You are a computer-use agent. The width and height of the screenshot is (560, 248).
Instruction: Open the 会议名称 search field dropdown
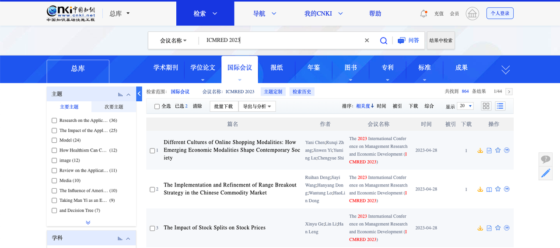pos(173,41)
